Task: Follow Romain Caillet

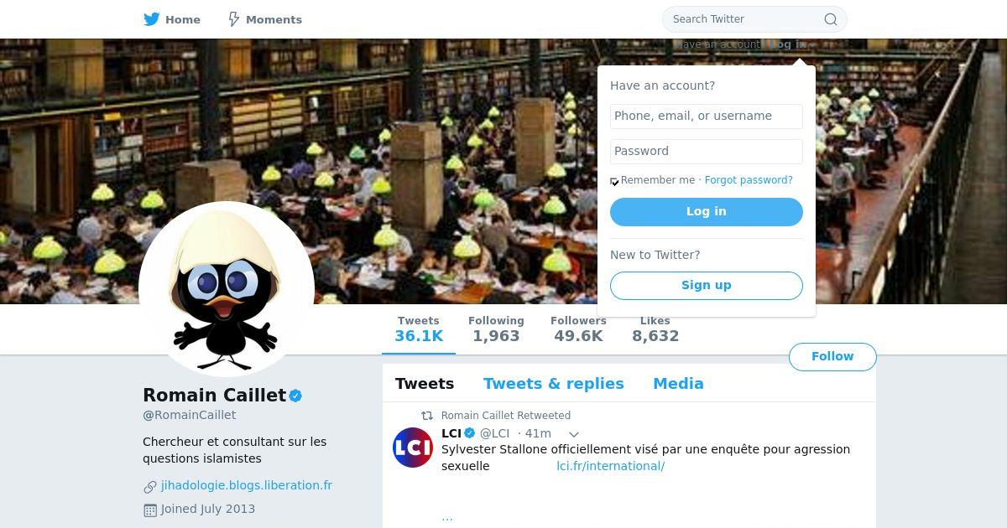Action: [x=832, y=357]
